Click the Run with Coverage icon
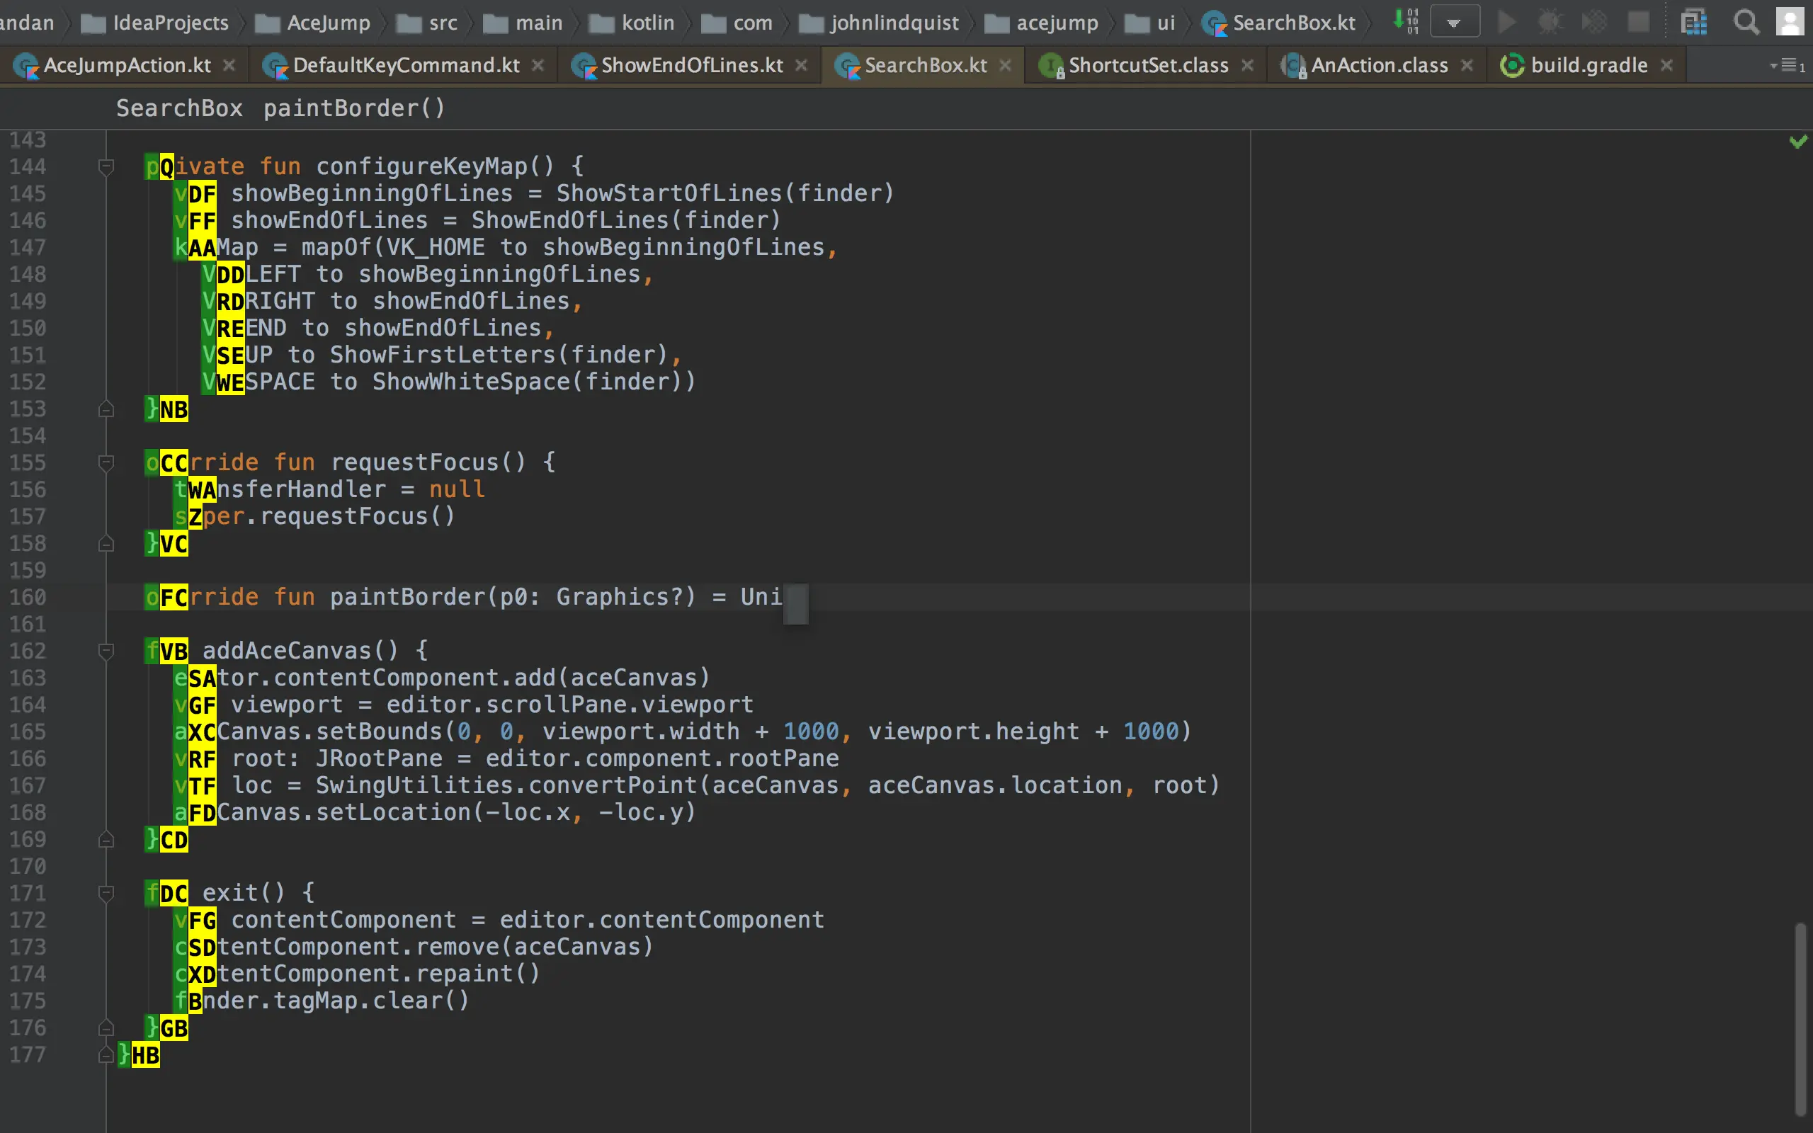This screenshot has height=1133, width=1813. tap(1594, 23)
